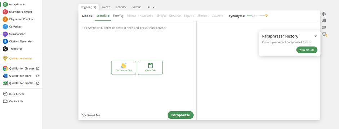
Task: Click the Try Sample Text button
Action: point(124,68)
